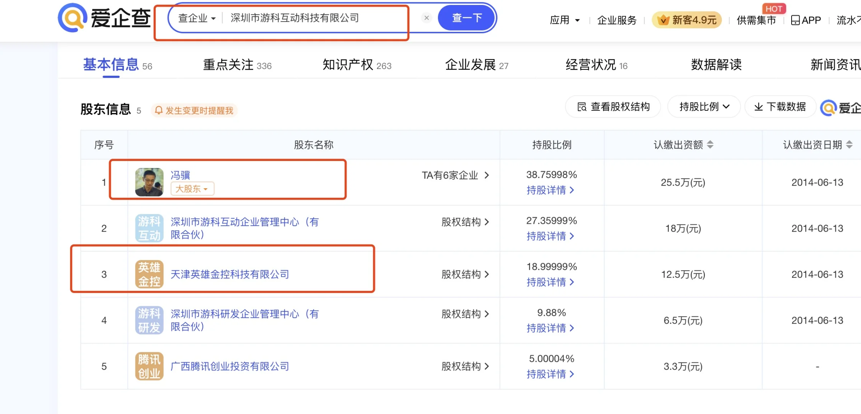The height and width of the screenshot is (414, 861).
Task: Open 深圳市游科互动企业管理中心 link
Action: pos(244,228)
